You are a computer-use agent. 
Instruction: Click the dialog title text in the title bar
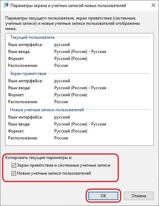point(68,6)
